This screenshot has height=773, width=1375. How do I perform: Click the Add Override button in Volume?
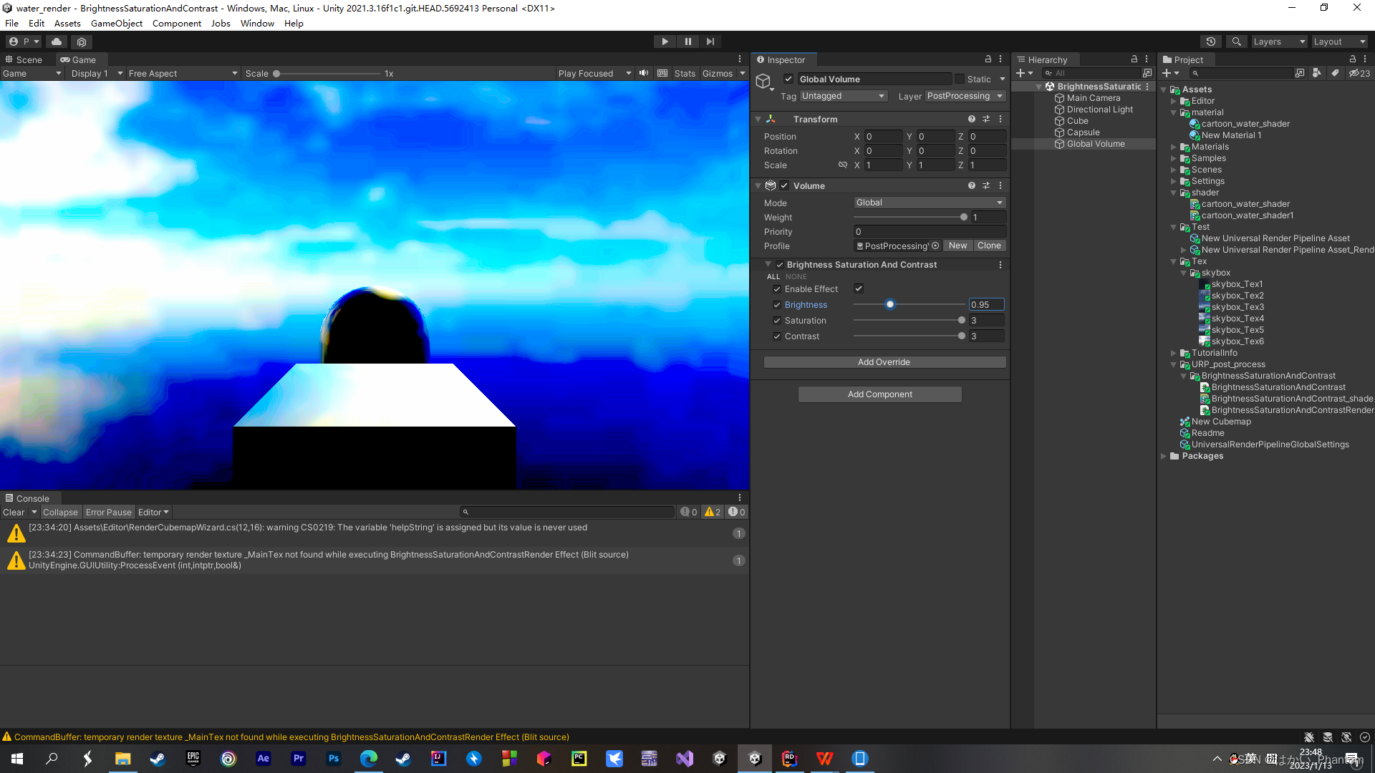click(x=883, y=361)
